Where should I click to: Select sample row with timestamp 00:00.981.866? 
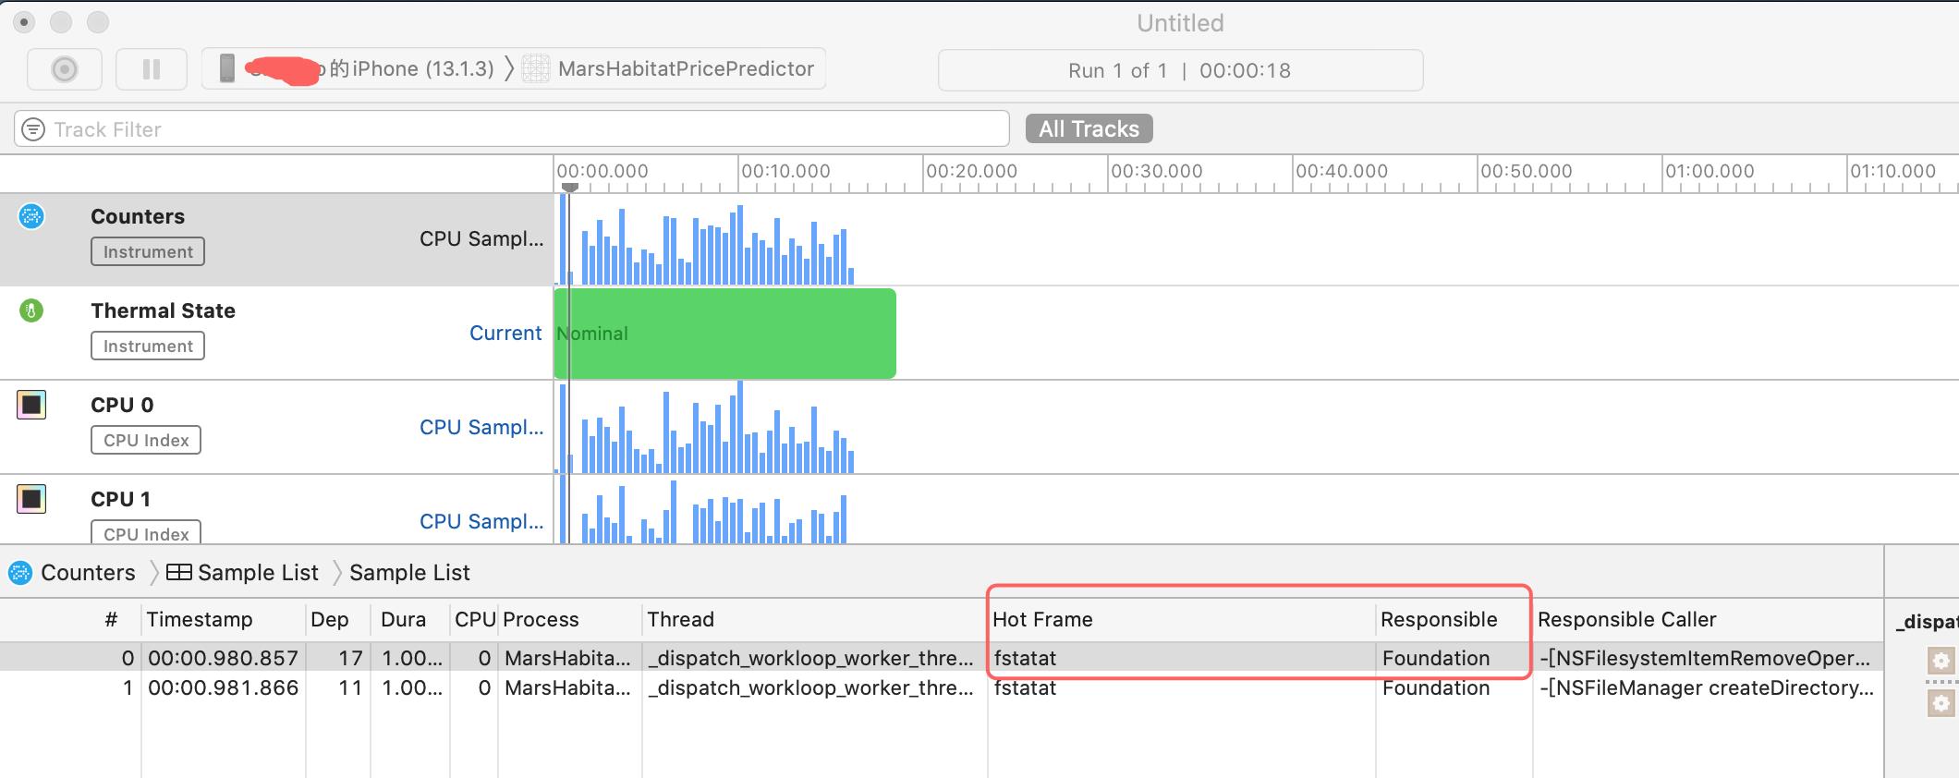[x=941, y=687]
